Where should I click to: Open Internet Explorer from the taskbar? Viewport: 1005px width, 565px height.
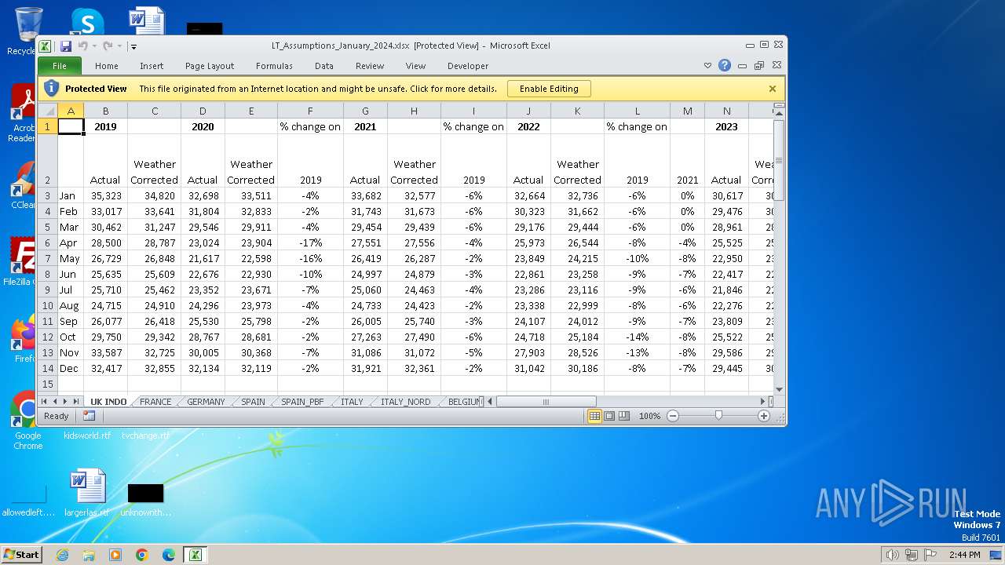click(63, 555)
